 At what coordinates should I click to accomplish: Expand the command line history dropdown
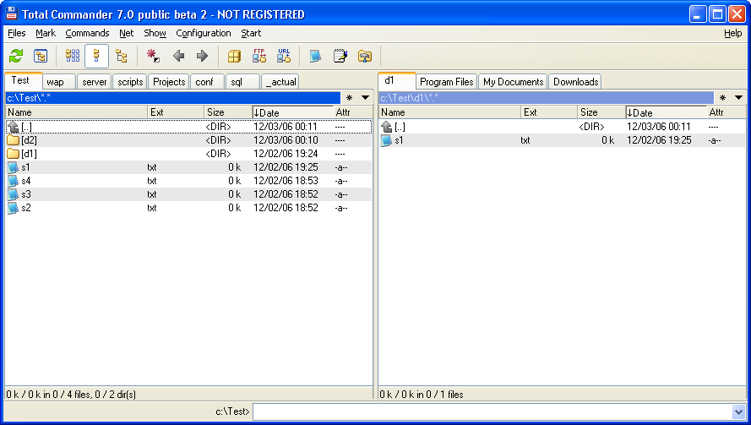pos(738,411)
